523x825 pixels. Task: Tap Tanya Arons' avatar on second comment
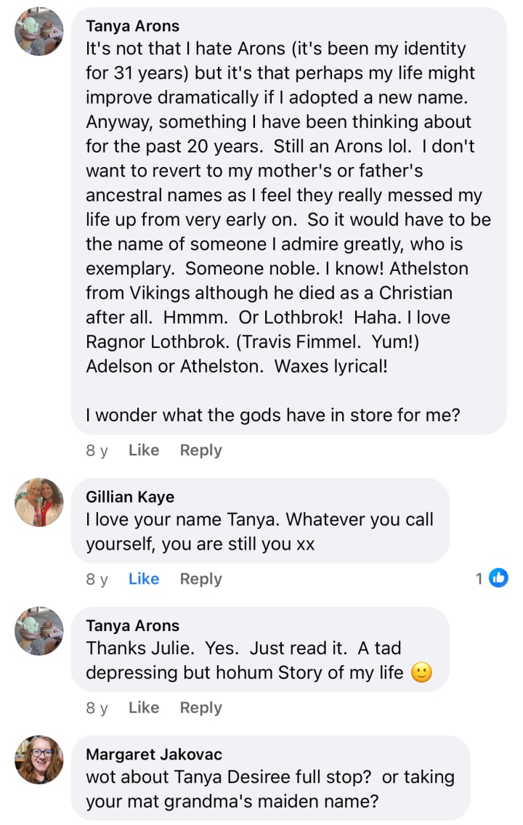[x=39, y=631]
